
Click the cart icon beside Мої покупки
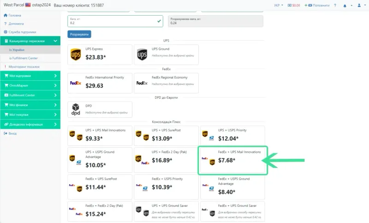pos(6,115)
